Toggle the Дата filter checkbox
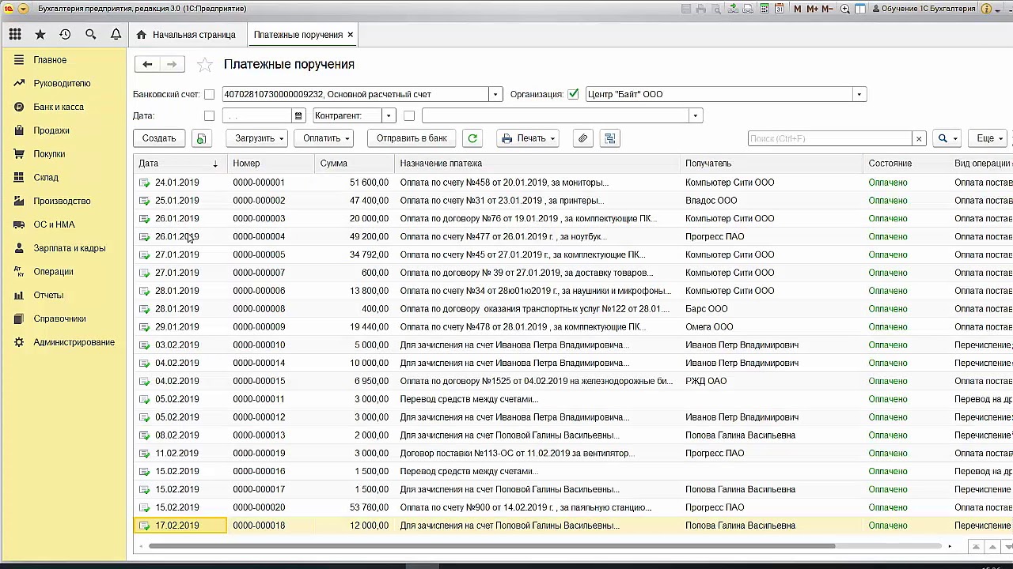1013x569 pixels. click(209, 115)
